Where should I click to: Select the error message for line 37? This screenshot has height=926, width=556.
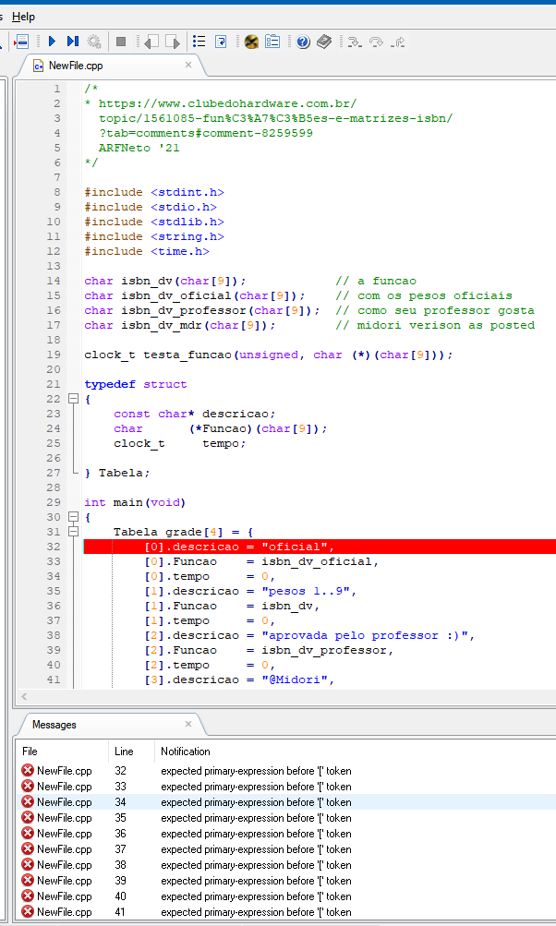[285, 849]
